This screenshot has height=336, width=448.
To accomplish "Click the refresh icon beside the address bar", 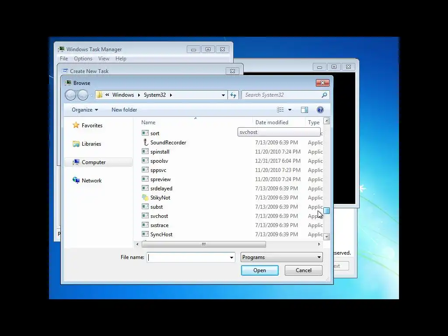I will 233,95.
